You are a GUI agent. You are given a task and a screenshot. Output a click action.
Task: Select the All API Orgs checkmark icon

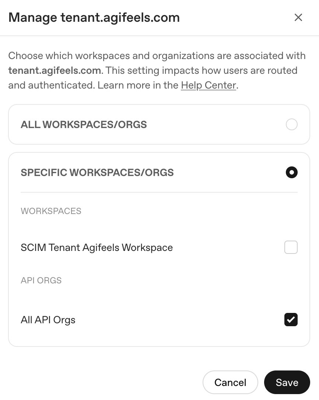coord(291,320)
